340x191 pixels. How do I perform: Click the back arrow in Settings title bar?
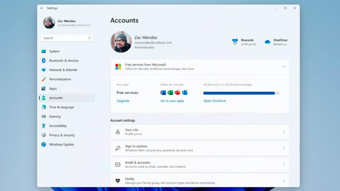point(42,8)
